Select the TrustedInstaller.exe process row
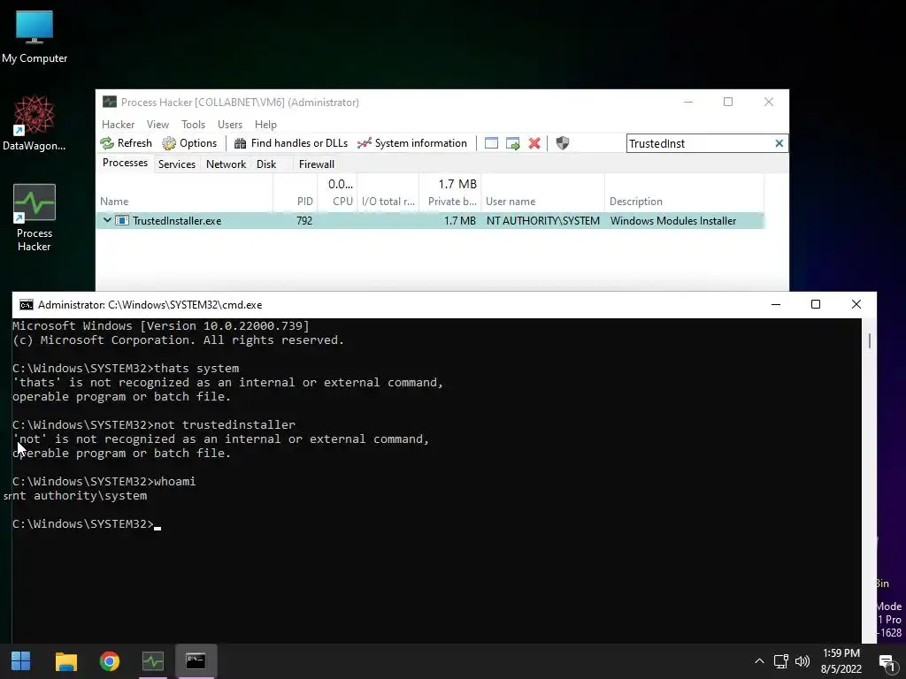This screenshot has width=906, height=679. (x=431, y=220)
